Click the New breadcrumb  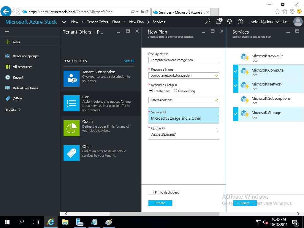(x=75, y=22)
